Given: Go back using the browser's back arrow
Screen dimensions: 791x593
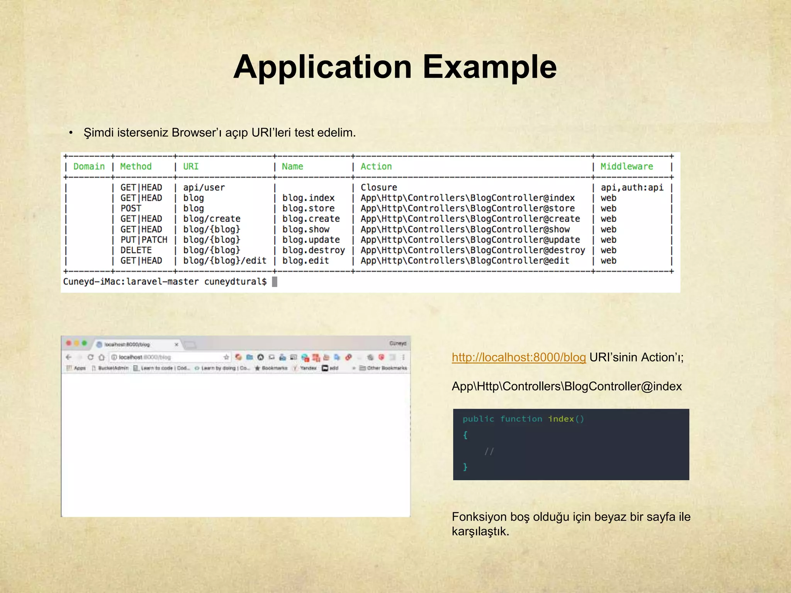Looking at the screenshot, I should (x=69, y=357).
